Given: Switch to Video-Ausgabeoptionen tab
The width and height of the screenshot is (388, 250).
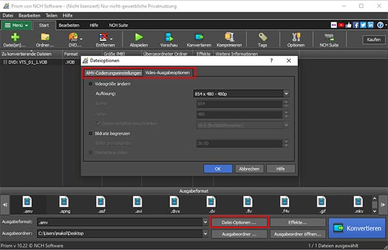Looking at the screenshot, I should [x=167, y=73].
